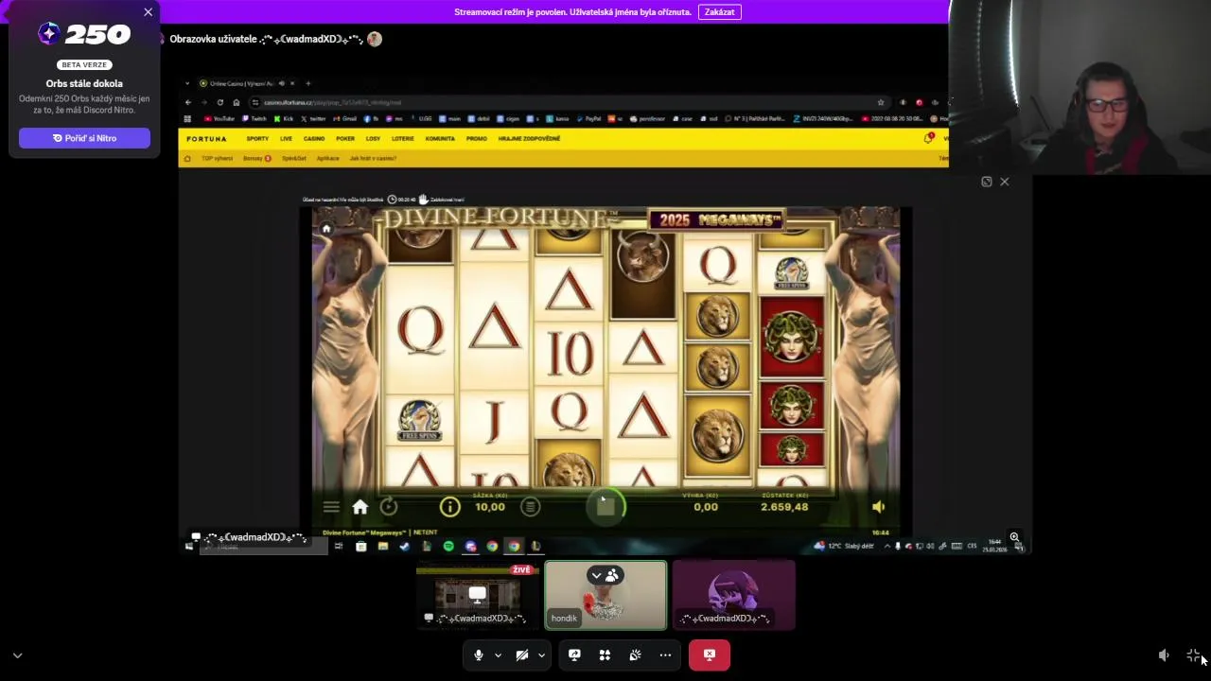Open microphone options chevron
The image size is (1211, 681).
click(498, 655)
